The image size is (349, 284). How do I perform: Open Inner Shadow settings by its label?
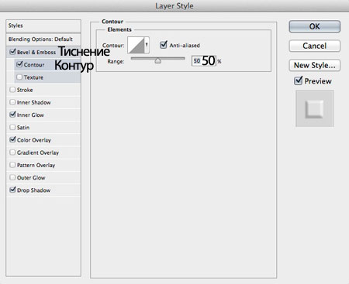click(34, 102)
